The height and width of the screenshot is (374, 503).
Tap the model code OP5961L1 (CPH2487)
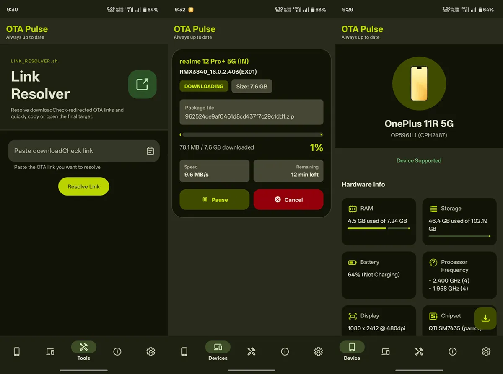[x=419, y=135]
